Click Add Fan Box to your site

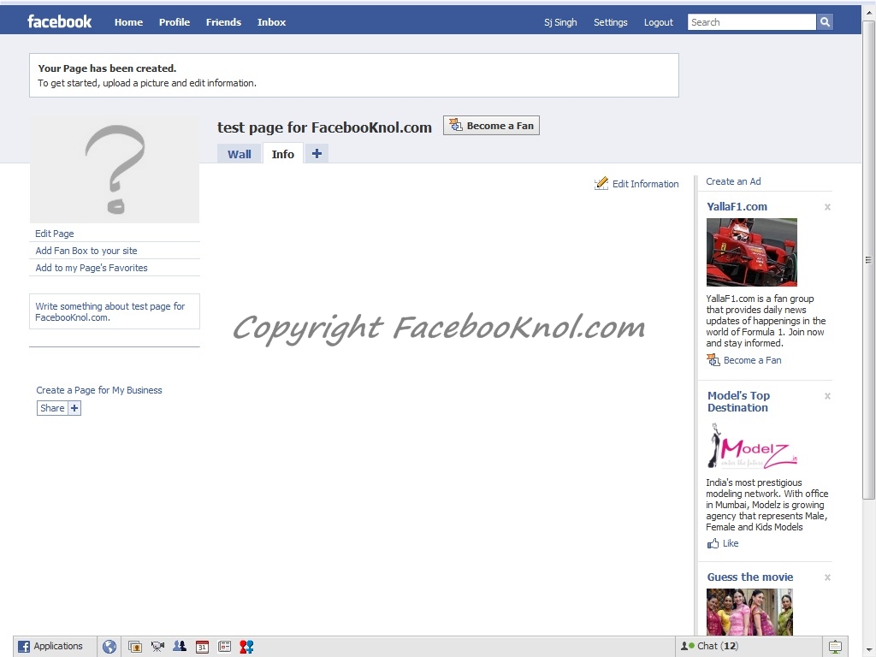[86, 251]
